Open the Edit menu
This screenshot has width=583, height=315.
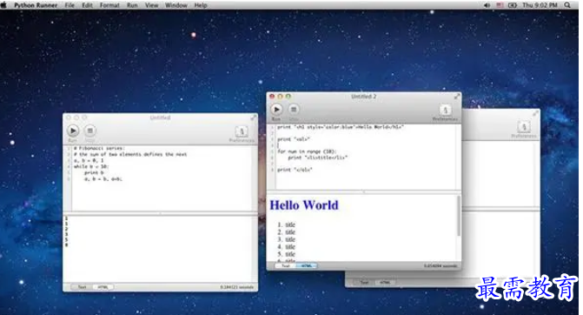click(x=88, y=5)
